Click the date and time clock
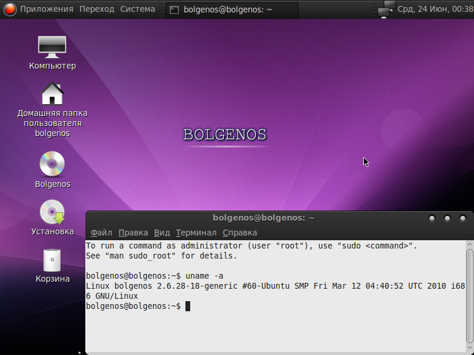The width and height of the screenshot is (474, 355). 435,9
